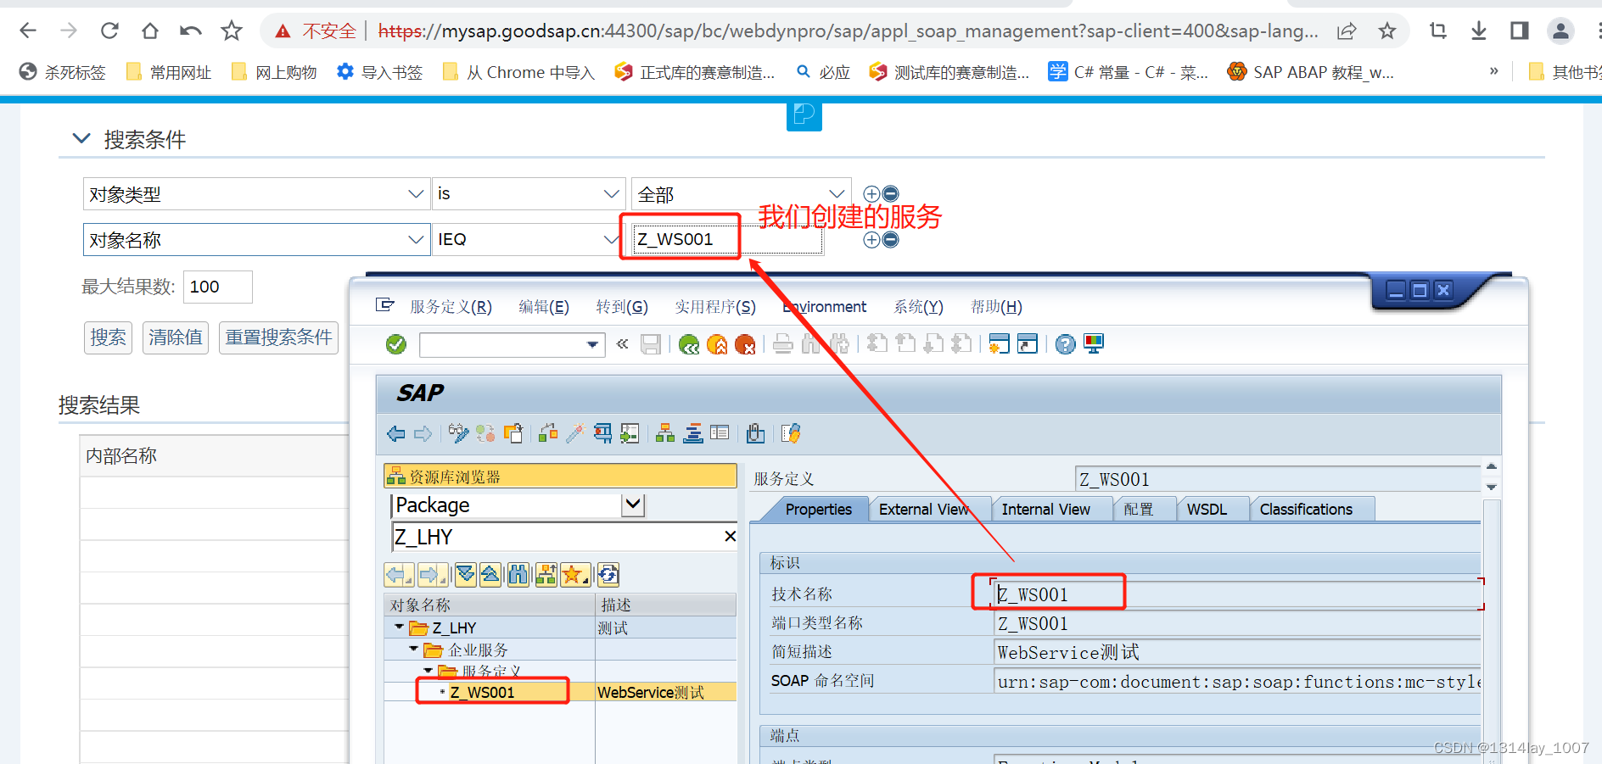Viewport: 1602px width, 764px height.
Task: Open the SAP ABAP 教程 bookmark
Action: (x=1310, y=73)
